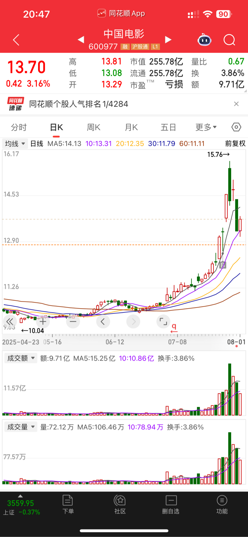Tap the 沪股通 badge
The height and width of the screenshot is (537, 248).
(140, 47)
